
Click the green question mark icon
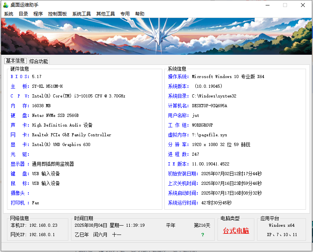202,235
